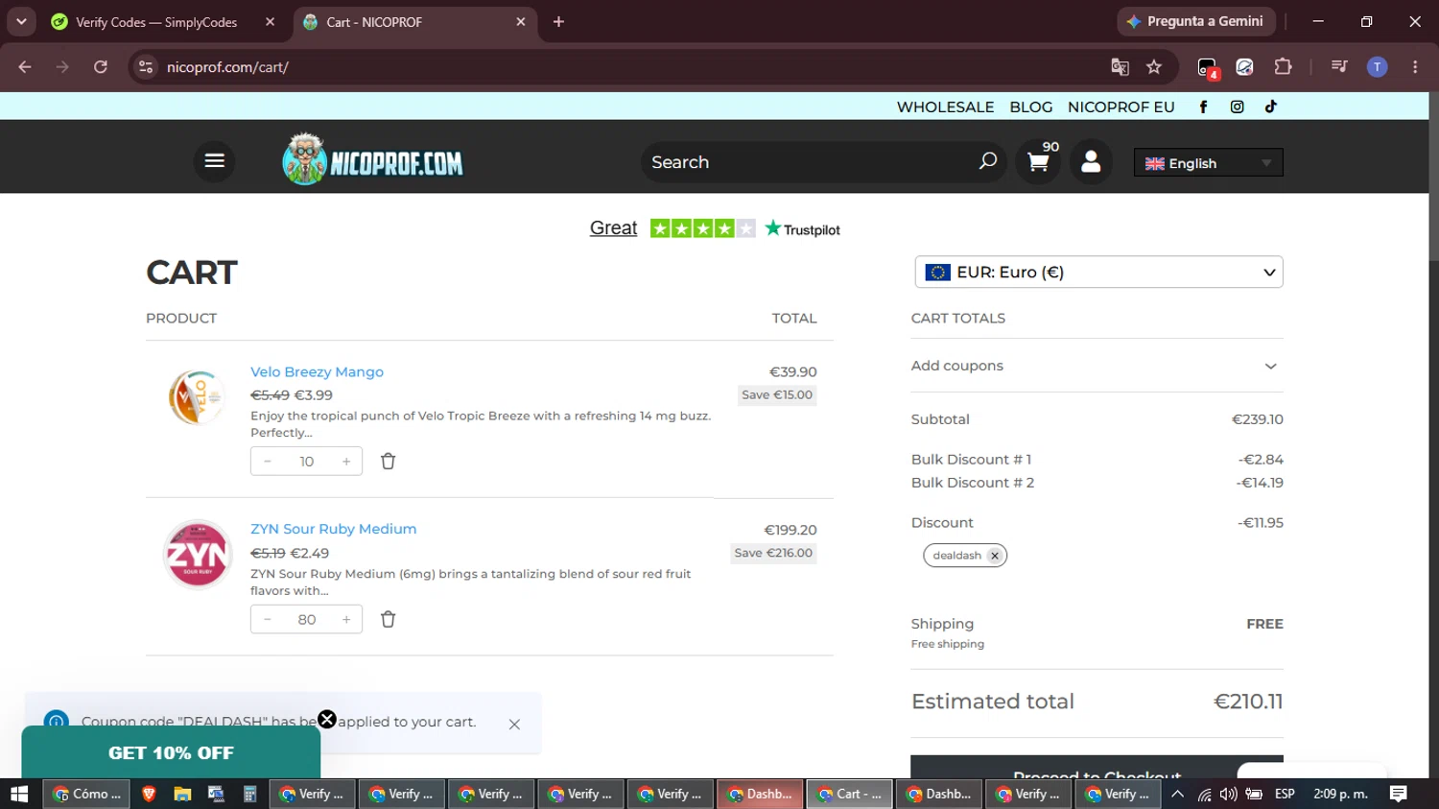Screen dimensions: 1439x809
Task: Click the ZYN Sour Ruby product thumbnail
Action: (198, 554)
